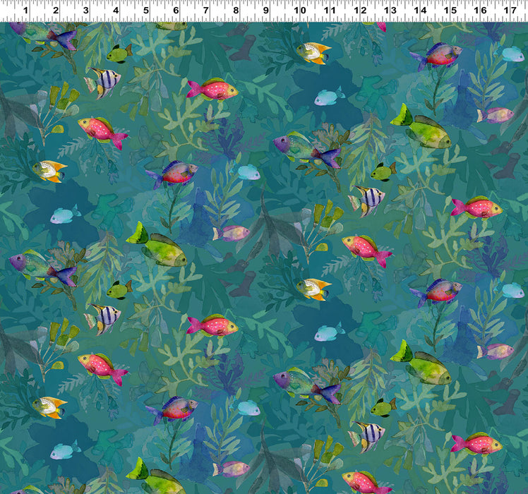
Task: Select the "6" inch mark on the ruler
Action: click(176, 11)
